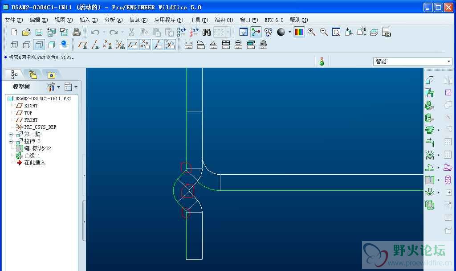456x271 pixels.
Task: Open the 编辑(E) menu
Action: pyautogui.click(x=39, y=20)
